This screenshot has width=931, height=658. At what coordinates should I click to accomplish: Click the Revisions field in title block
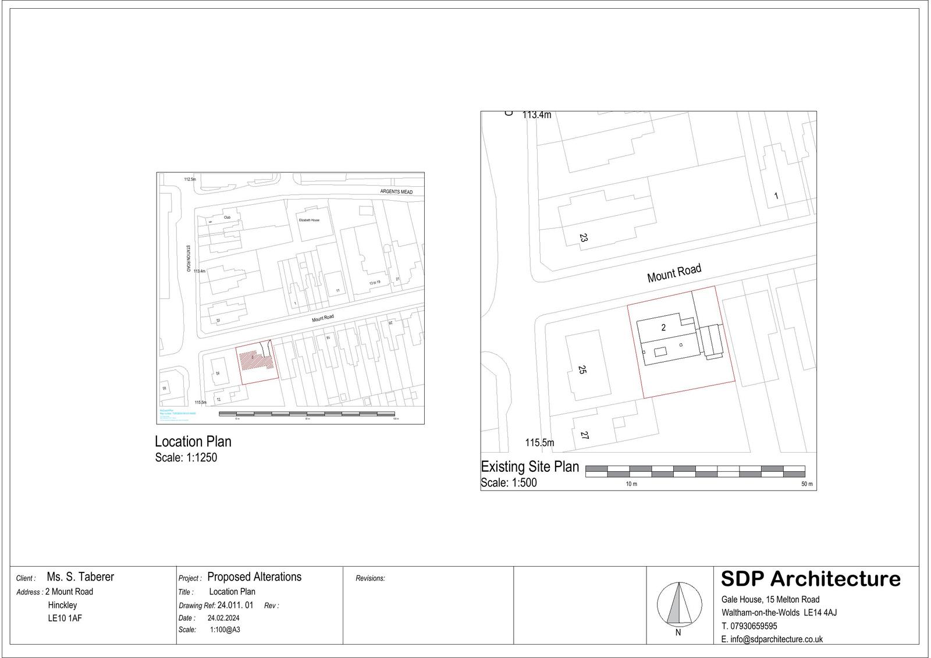(x=370, y=578)
